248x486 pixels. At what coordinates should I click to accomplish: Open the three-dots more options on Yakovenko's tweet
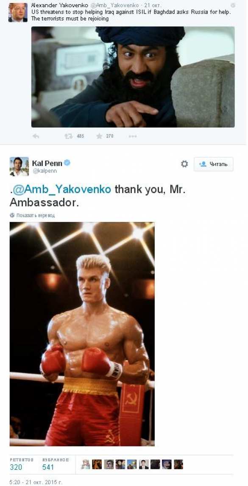pos(133,136)
